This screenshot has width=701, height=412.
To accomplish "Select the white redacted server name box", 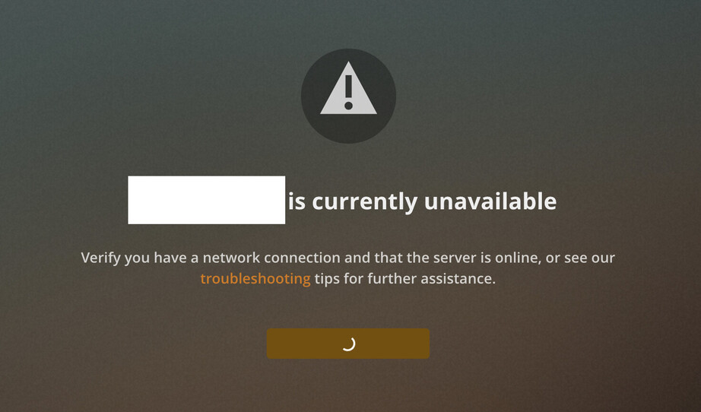I will coord(207,200).
